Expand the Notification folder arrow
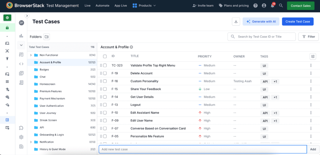This screenshot has height=155, width=320. 31,142
